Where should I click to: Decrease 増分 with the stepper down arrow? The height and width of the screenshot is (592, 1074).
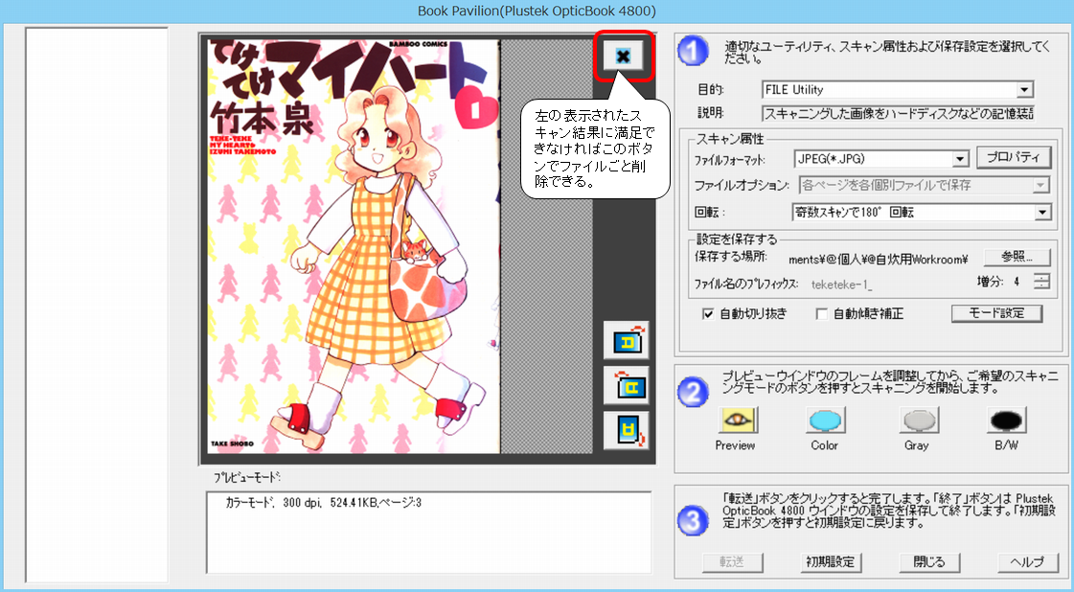pyautogui.click(x=1041, y=285)
